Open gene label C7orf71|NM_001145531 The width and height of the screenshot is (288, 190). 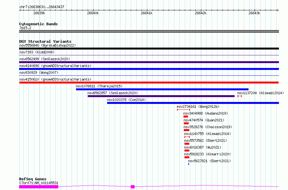coord(39,183)
